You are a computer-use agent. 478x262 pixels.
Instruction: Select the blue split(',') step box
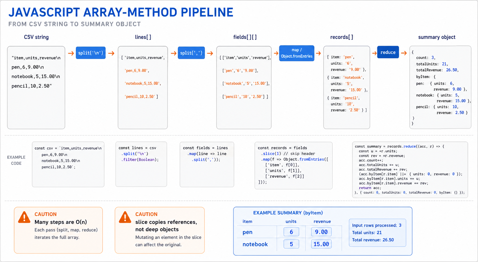(191, 53)
